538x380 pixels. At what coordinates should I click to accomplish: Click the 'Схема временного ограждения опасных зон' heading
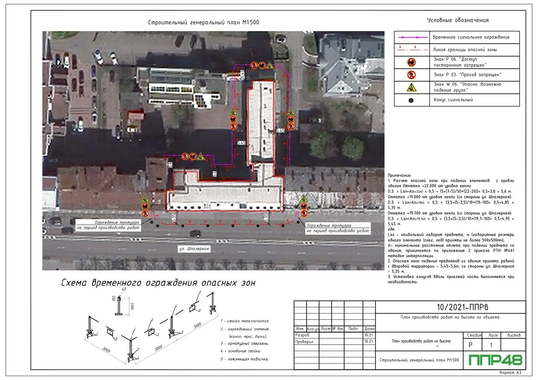158,283
